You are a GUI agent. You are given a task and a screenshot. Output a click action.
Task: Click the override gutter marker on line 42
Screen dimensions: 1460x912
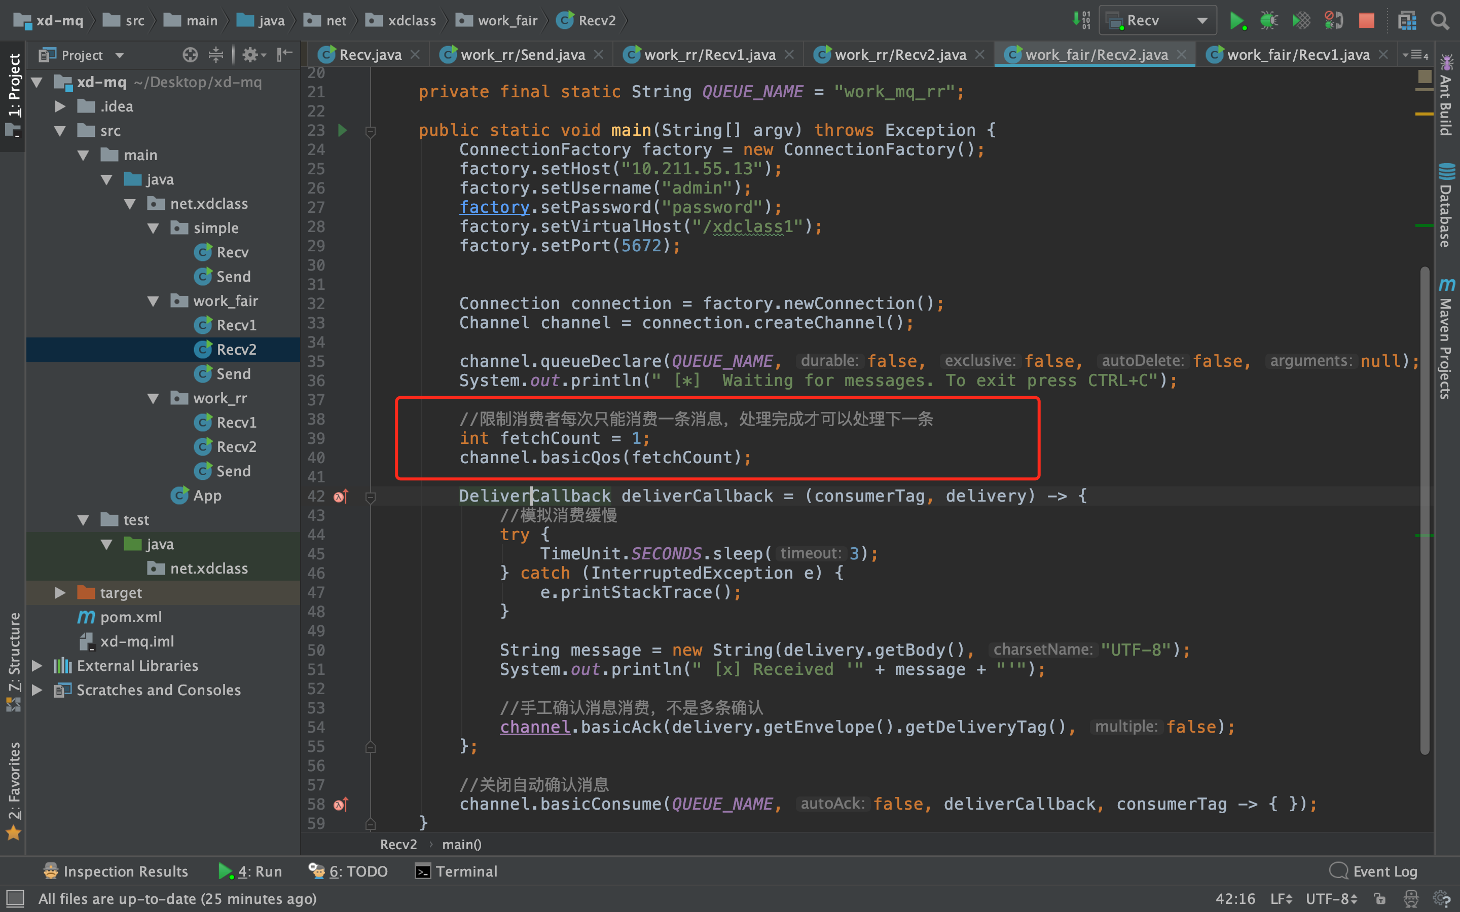[x=341, y=497]
